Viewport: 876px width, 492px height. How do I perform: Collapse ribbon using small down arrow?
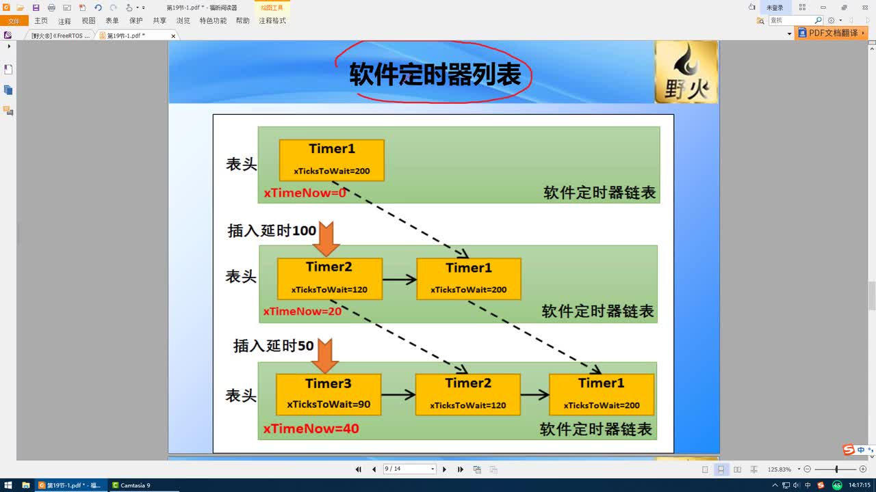789,33
